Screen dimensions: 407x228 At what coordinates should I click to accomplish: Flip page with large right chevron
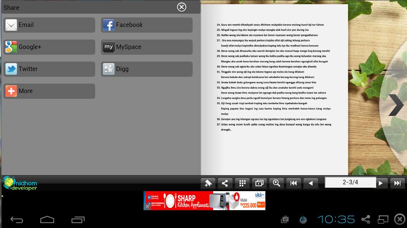coord(396,105)
